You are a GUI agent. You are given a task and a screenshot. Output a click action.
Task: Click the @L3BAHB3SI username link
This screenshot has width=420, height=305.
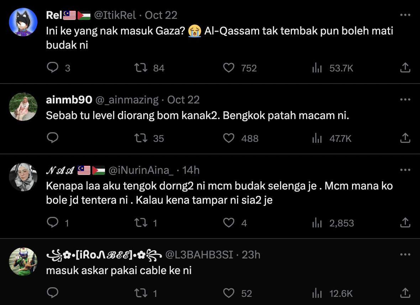pos(200,255)
